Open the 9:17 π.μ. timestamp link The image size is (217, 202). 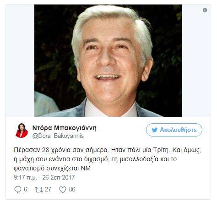pos(25,177)
